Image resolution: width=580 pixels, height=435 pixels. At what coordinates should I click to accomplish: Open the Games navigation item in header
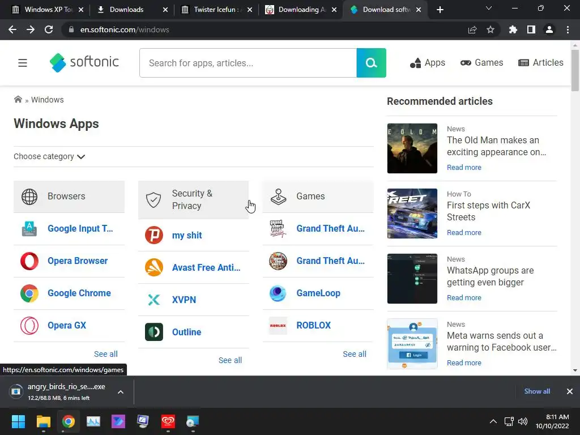(x=481, y=63)
